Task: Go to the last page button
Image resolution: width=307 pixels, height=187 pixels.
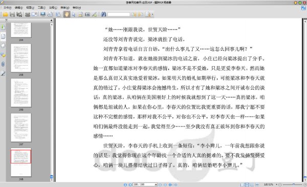Action: click(165, 184)
